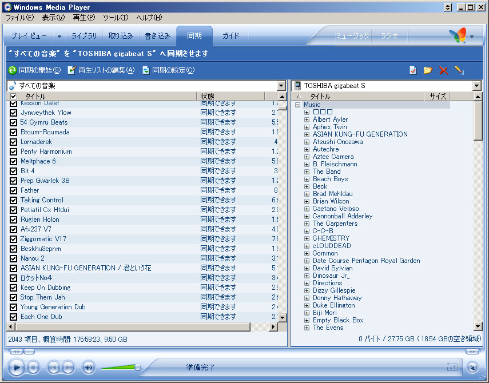Uncheck the Father track checkbox
The height and width of the screenshot is (383, 489).
pyautogui.click(x=13, y=190)
